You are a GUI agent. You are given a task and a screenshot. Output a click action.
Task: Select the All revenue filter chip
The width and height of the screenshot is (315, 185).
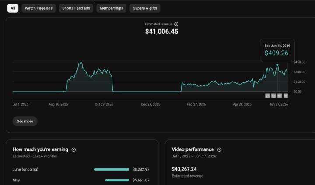tap(13, 8)
